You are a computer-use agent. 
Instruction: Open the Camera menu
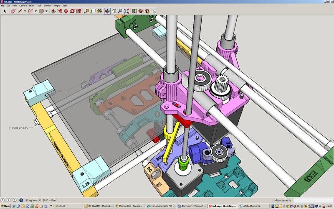coord(23,5)
